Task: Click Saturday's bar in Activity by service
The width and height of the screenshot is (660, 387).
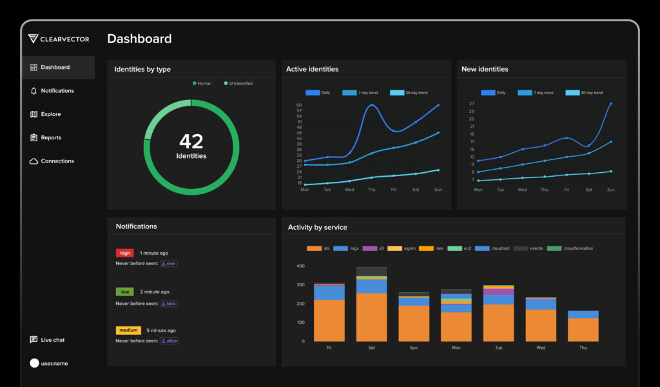Action: click(371, 303)
